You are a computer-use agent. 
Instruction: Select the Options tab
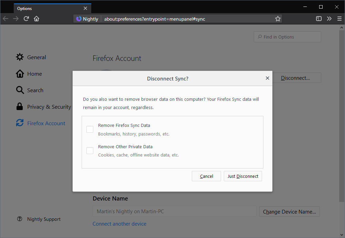(52, 8)
